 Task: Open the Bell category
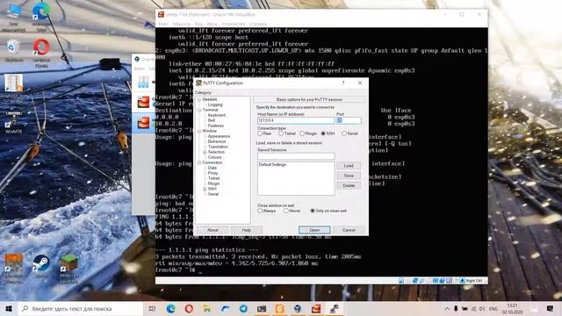pyautogui.click(x=212, y=120)
